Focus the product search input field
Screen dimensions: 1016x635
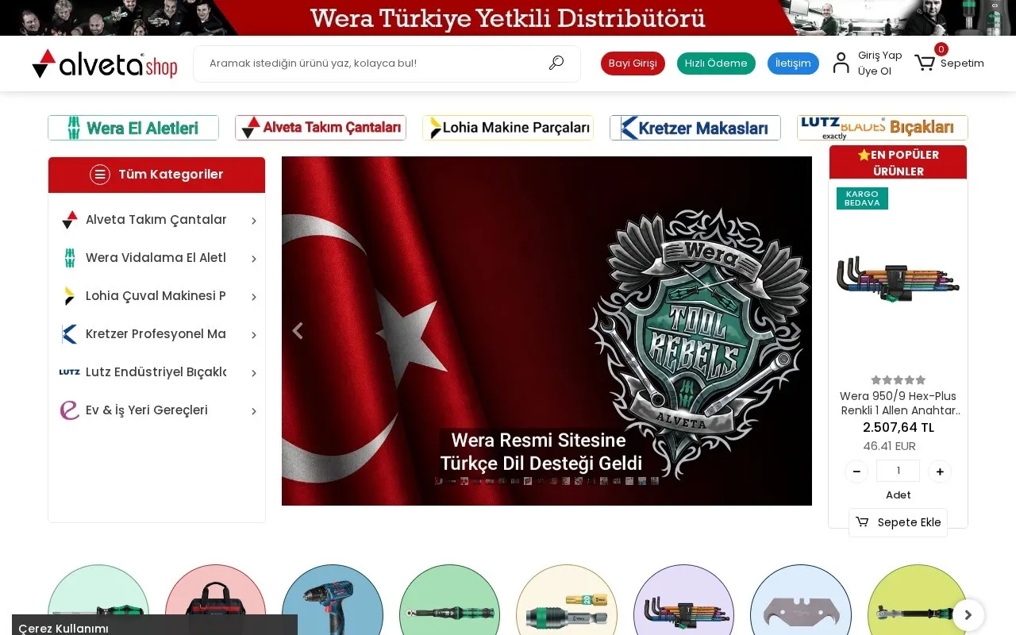point(373,63)
